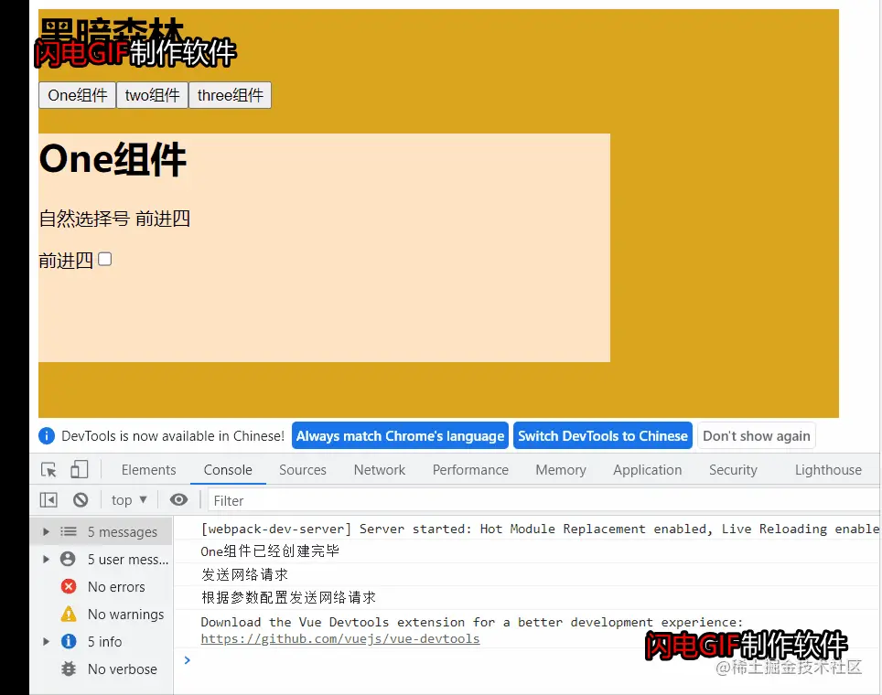Click the blue Always match Chrome's language button
The height and width of the screenshot is (695, 882).
point(400,435)
